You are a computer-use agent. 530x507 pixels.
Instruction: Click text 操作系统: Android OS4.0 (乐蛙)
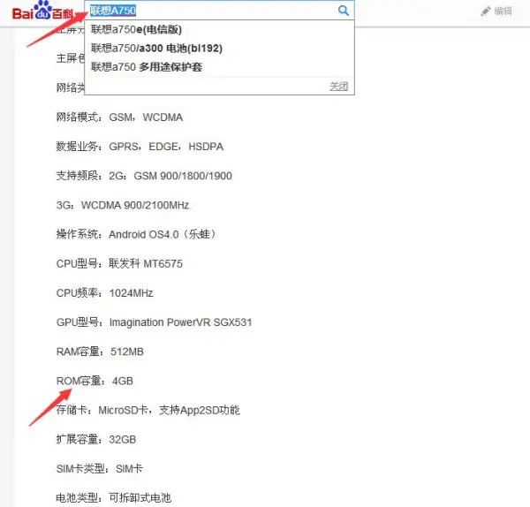[x=136, y=234]
